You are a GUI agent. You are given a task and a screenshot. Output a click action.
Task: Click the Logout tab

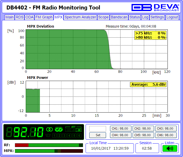[172, 17]
